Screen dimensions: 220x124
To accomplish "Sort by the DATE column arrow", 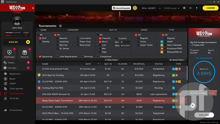I will tap(99, 64).
